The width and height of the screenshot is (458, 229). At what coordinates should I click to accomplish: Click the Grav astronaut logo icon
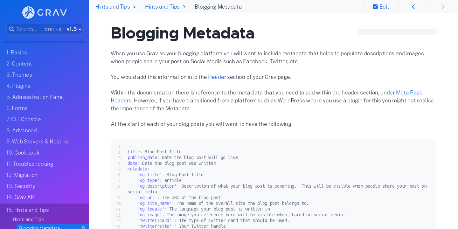tap(28, 12)
